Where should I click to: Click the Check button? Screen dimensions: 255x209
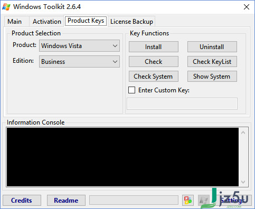tap(154, 62)
